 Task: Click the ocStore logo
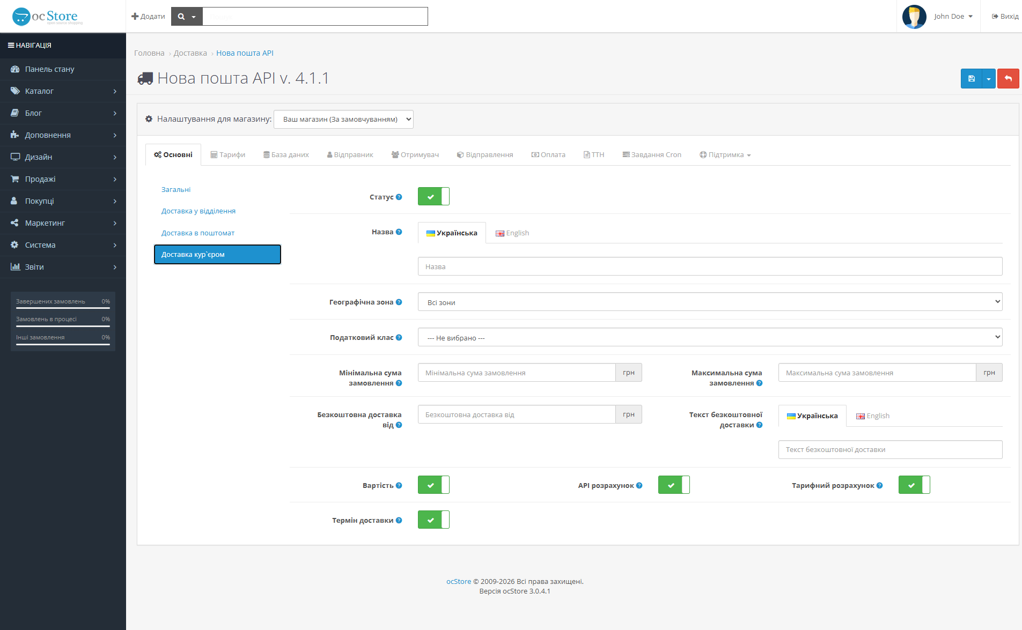(47, 16)
